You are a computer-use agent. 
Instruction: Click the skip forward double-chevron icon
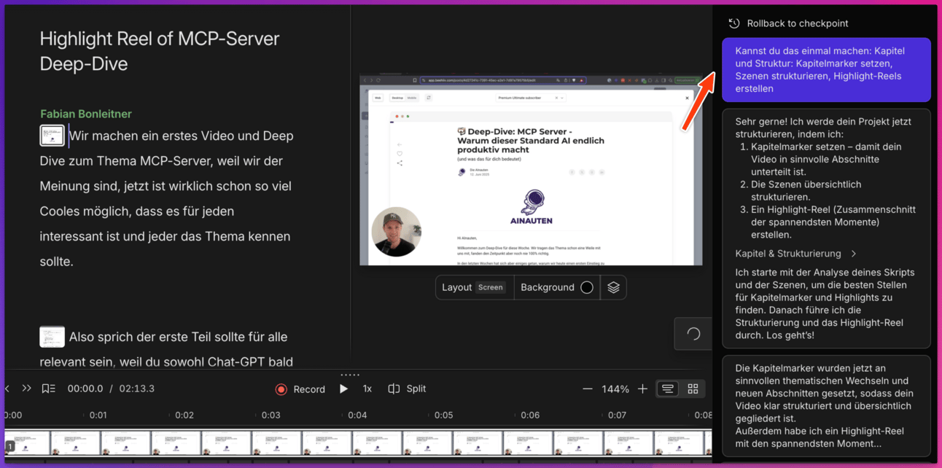click(26, 389)
